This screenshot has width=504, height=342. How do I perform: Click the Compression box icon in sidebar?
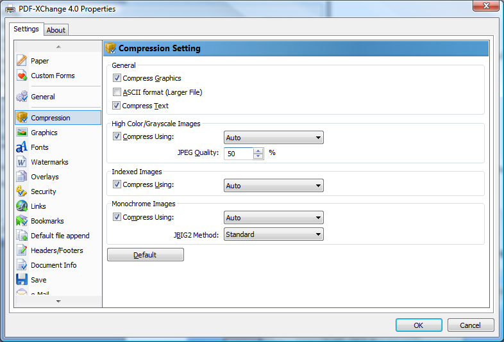click(x=22, y=117)
